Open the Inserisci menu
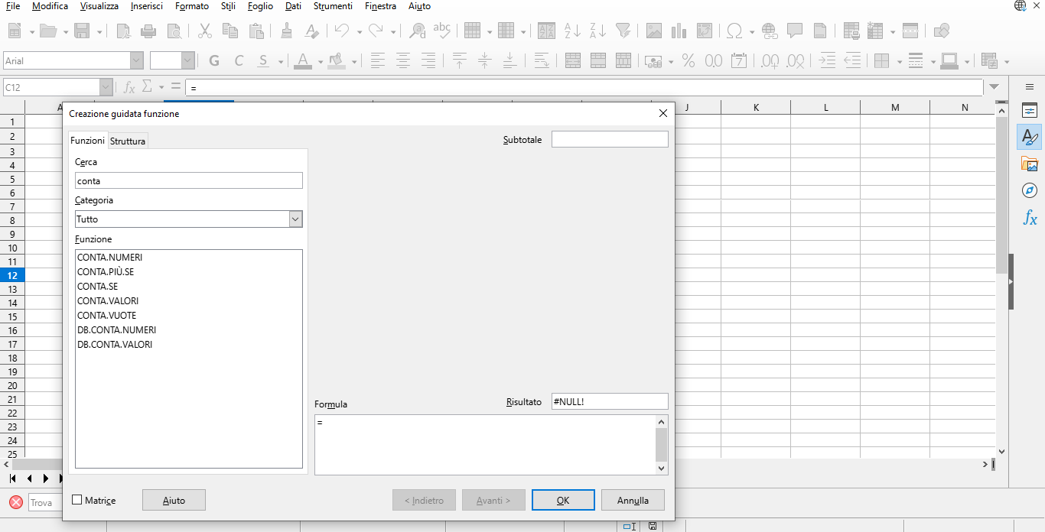This screenshot has height=532, width=1045. click(x=146, y=6)
